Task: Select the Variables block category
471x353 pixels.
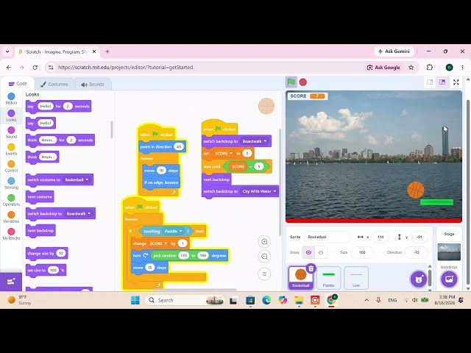Action: 11,217
